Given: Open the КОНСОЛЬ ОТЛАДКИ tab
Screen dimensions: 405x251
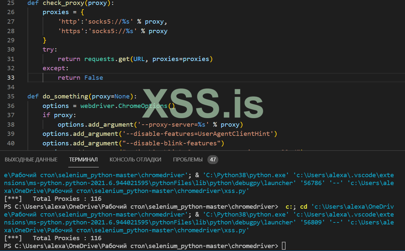Looking at the screenshot, I should coord(135,160).
